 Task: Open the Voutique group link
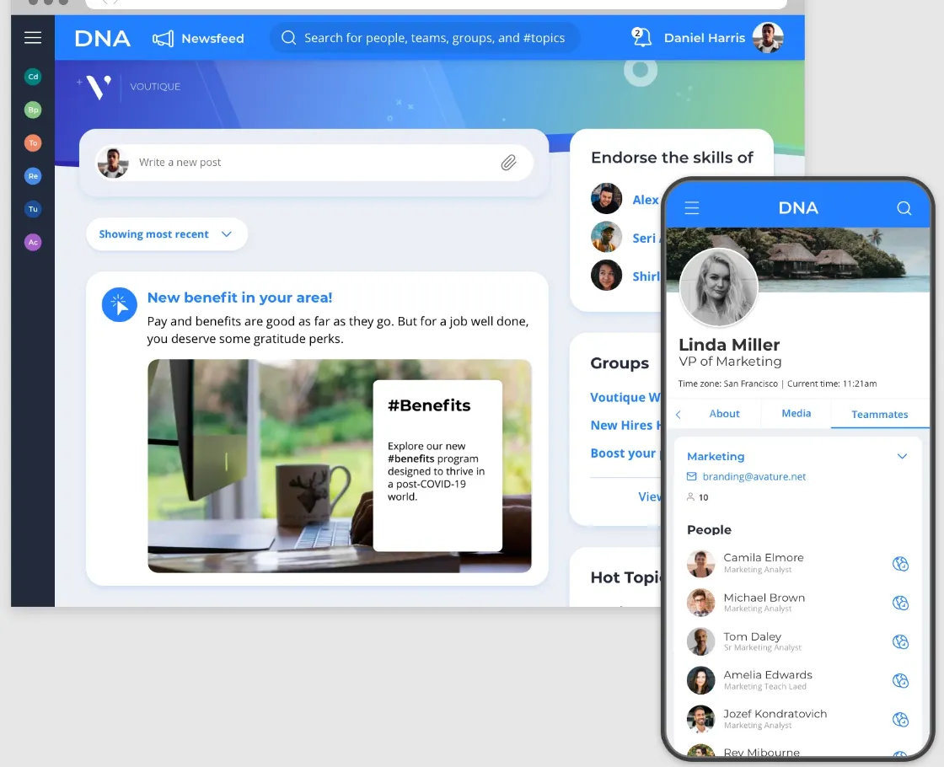pyautogui.click(x=625, y=397)
